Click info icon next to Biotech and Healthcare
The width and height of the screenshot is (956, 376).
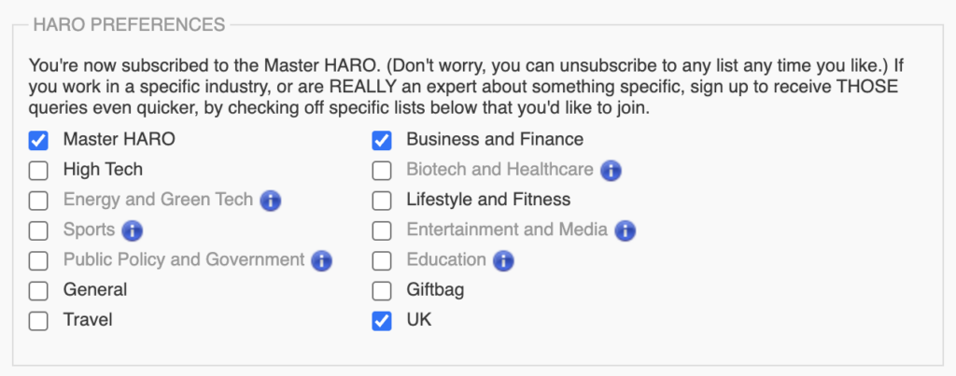[612, 170]
